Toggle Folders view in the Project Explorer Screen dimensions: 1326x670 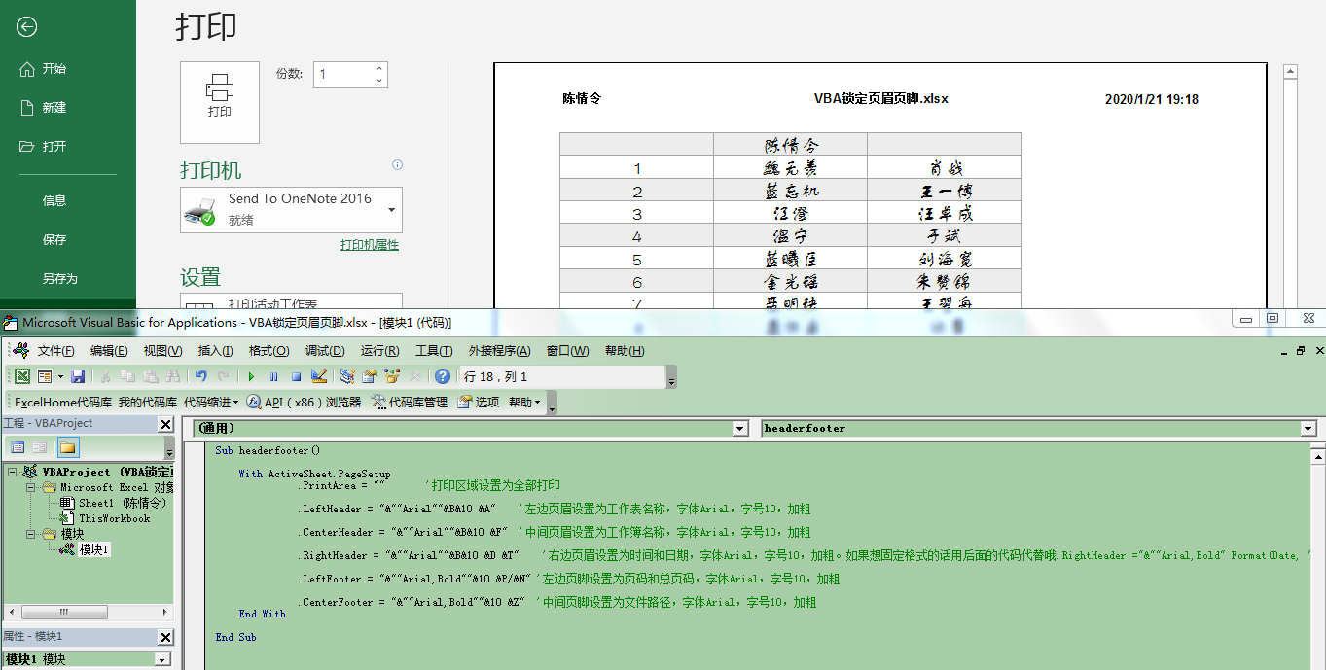pyautogui.click(x=68, y=449)
